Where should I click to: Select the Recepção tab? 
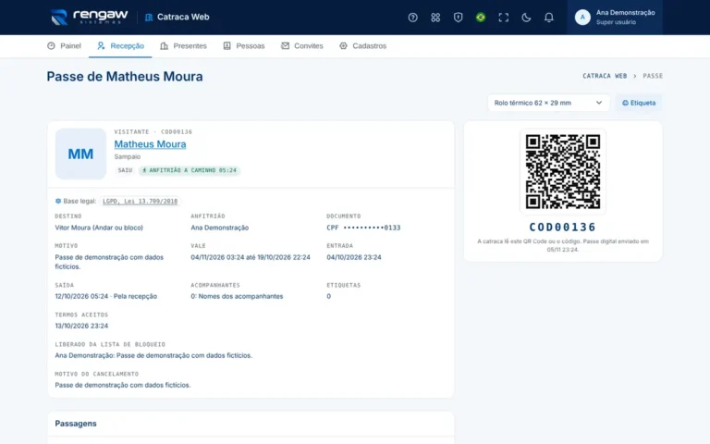click(120, 45)
